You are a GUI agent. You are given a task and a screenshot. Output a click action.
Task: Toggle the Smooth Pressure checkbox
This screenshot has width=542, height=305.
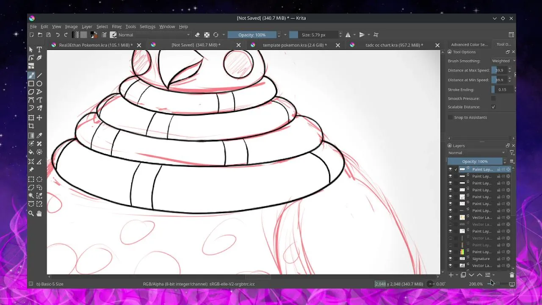(493, 99)
